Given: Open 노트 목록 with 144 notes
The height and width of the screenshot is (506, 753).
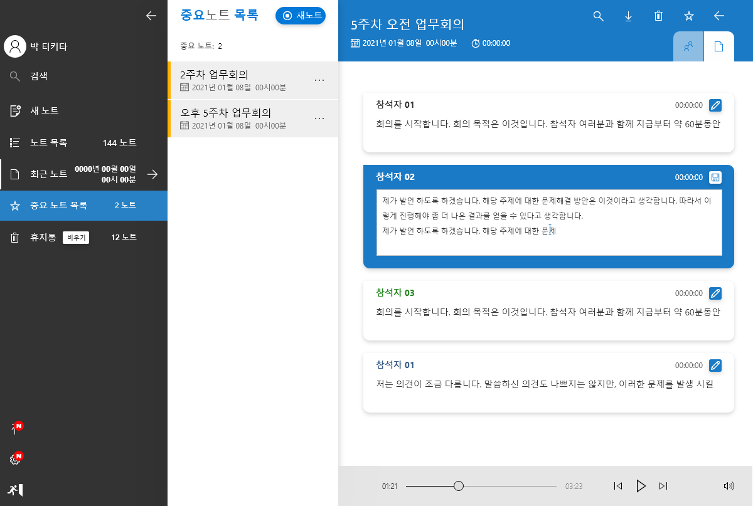Looking at the screenshot, I should click(83, 142).
